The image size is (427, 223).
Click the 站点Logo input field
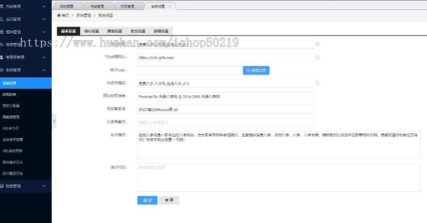point(189,70)
